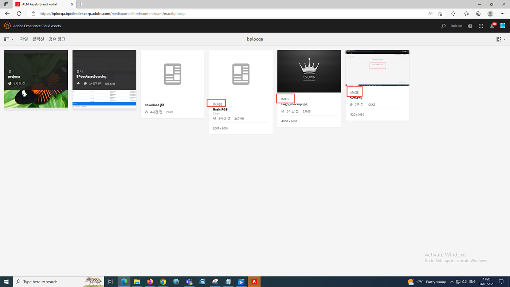Open the notifications bell icon
Screen dimensions: 510x287
(x=492, y=26)
